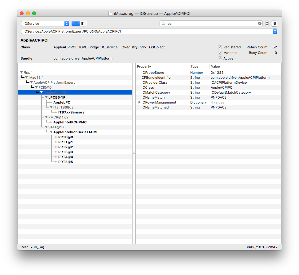Zoom the iMac.ioreg window
Viewport: 299px width, 275px height.
[34, 13]
